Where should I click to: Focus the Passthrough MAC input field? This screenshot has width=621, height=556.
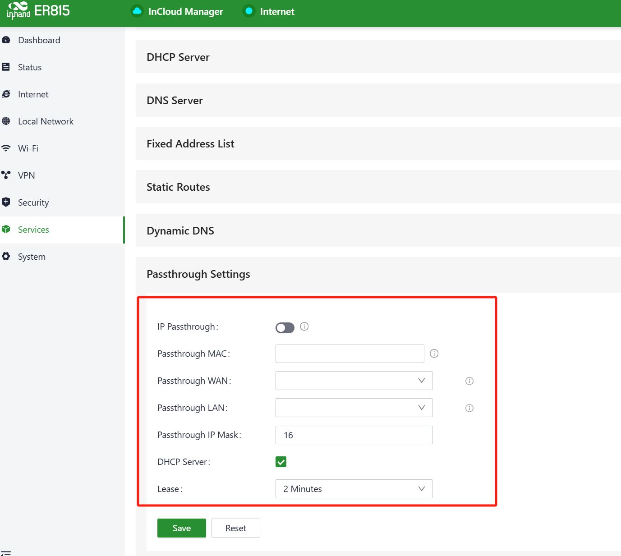click(350, 354)
